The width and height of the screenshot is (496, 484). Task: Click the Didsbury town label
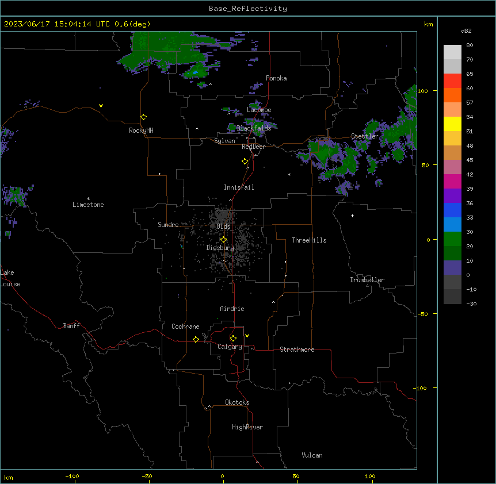[220, 248]
